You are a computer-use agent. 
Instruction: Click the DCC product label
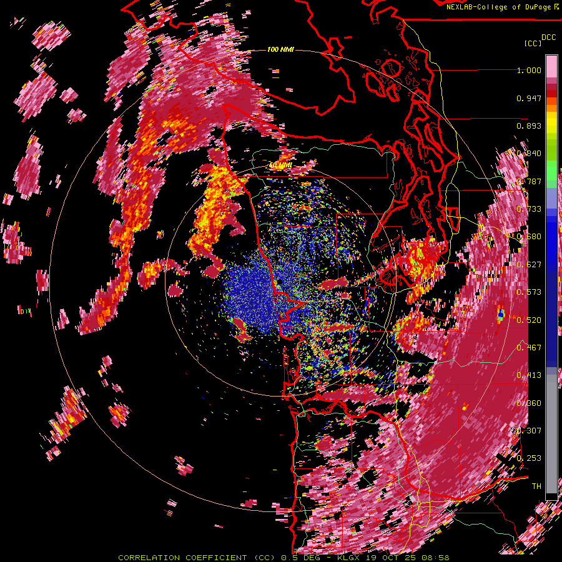(x=548, y=37)
